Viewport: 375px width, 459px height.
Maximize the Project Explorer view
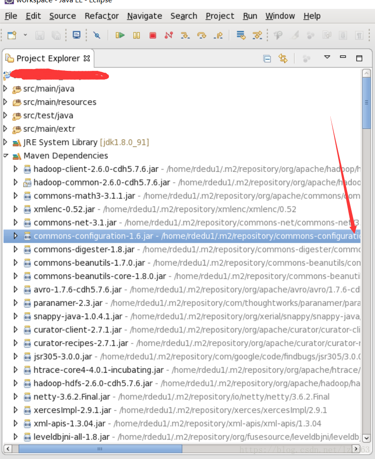[x=359, y=58]
